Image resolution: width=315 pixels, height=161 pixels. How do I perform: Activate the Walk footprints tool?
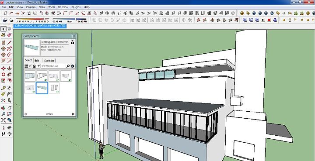pyautogui.click(x=3, y=134)
